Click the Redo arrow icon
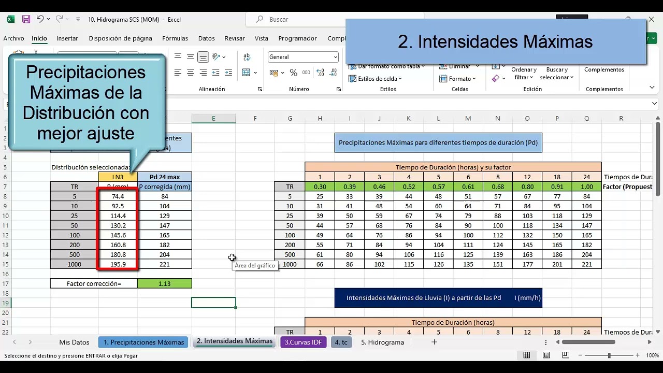 pos(59,19)
